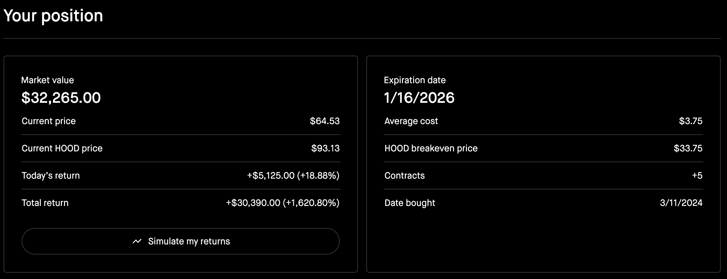Select the Date bought label

(x=410, y=203)
